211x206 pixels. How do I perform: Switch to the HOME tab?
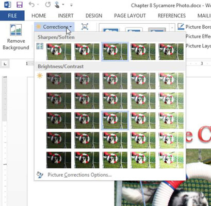click(39, 15)
